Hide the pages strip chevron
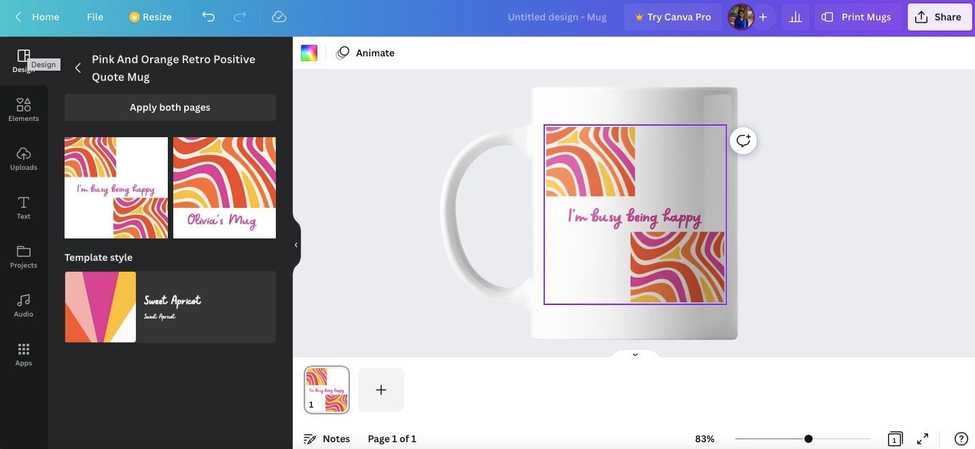The height and width of the screenshot is (449, 975). click(635, 354)
